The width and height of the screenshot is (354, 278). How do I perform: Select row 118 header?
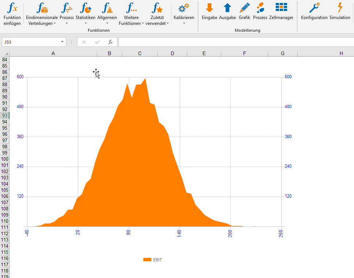tap(4, 271)
